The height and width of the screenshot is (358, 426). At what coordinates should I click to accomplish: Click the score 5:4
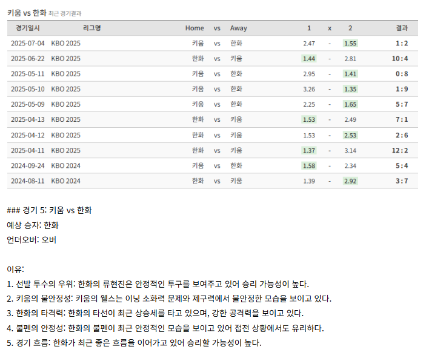[402, 165]
